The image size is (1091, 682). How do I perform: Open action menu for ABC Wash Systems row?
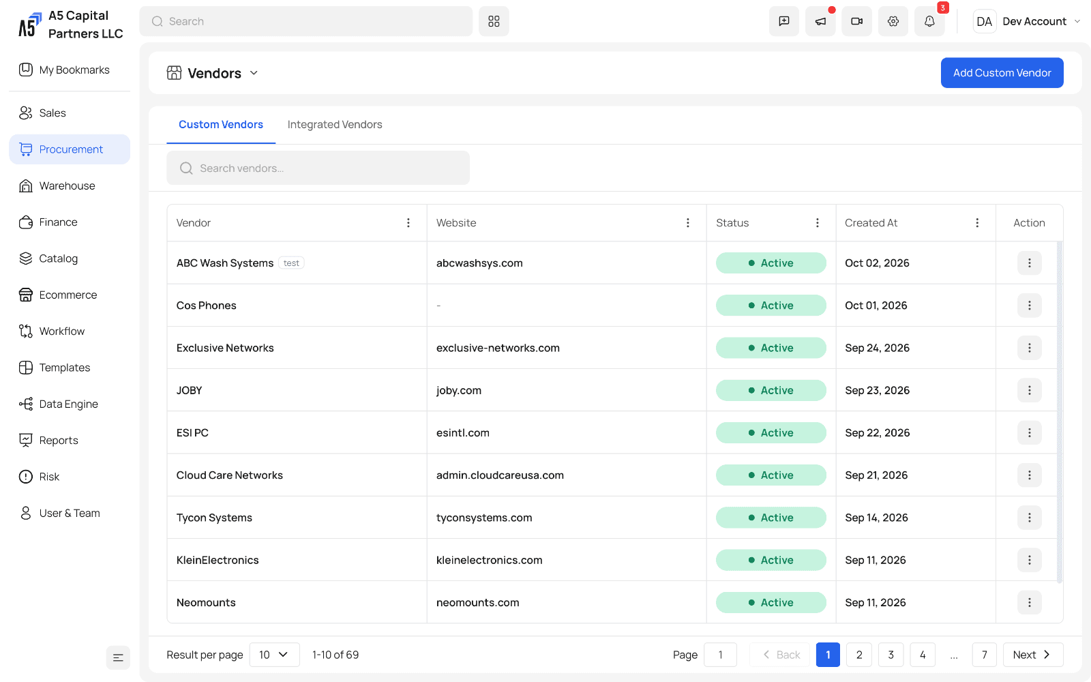[x=1029, y=263]
